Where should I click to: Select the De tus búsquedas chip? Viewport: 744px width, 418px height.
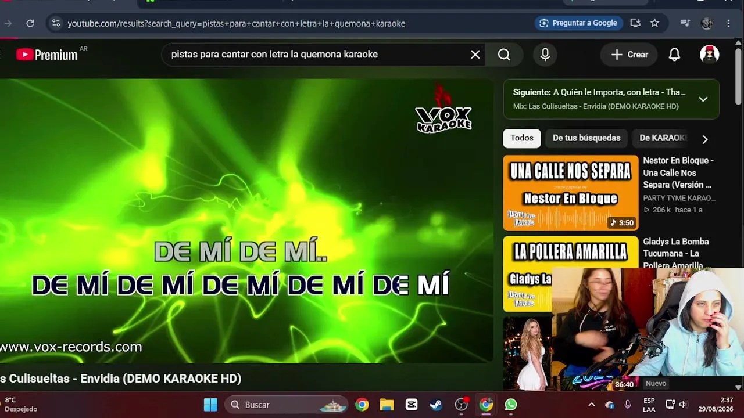click(586, 138)
